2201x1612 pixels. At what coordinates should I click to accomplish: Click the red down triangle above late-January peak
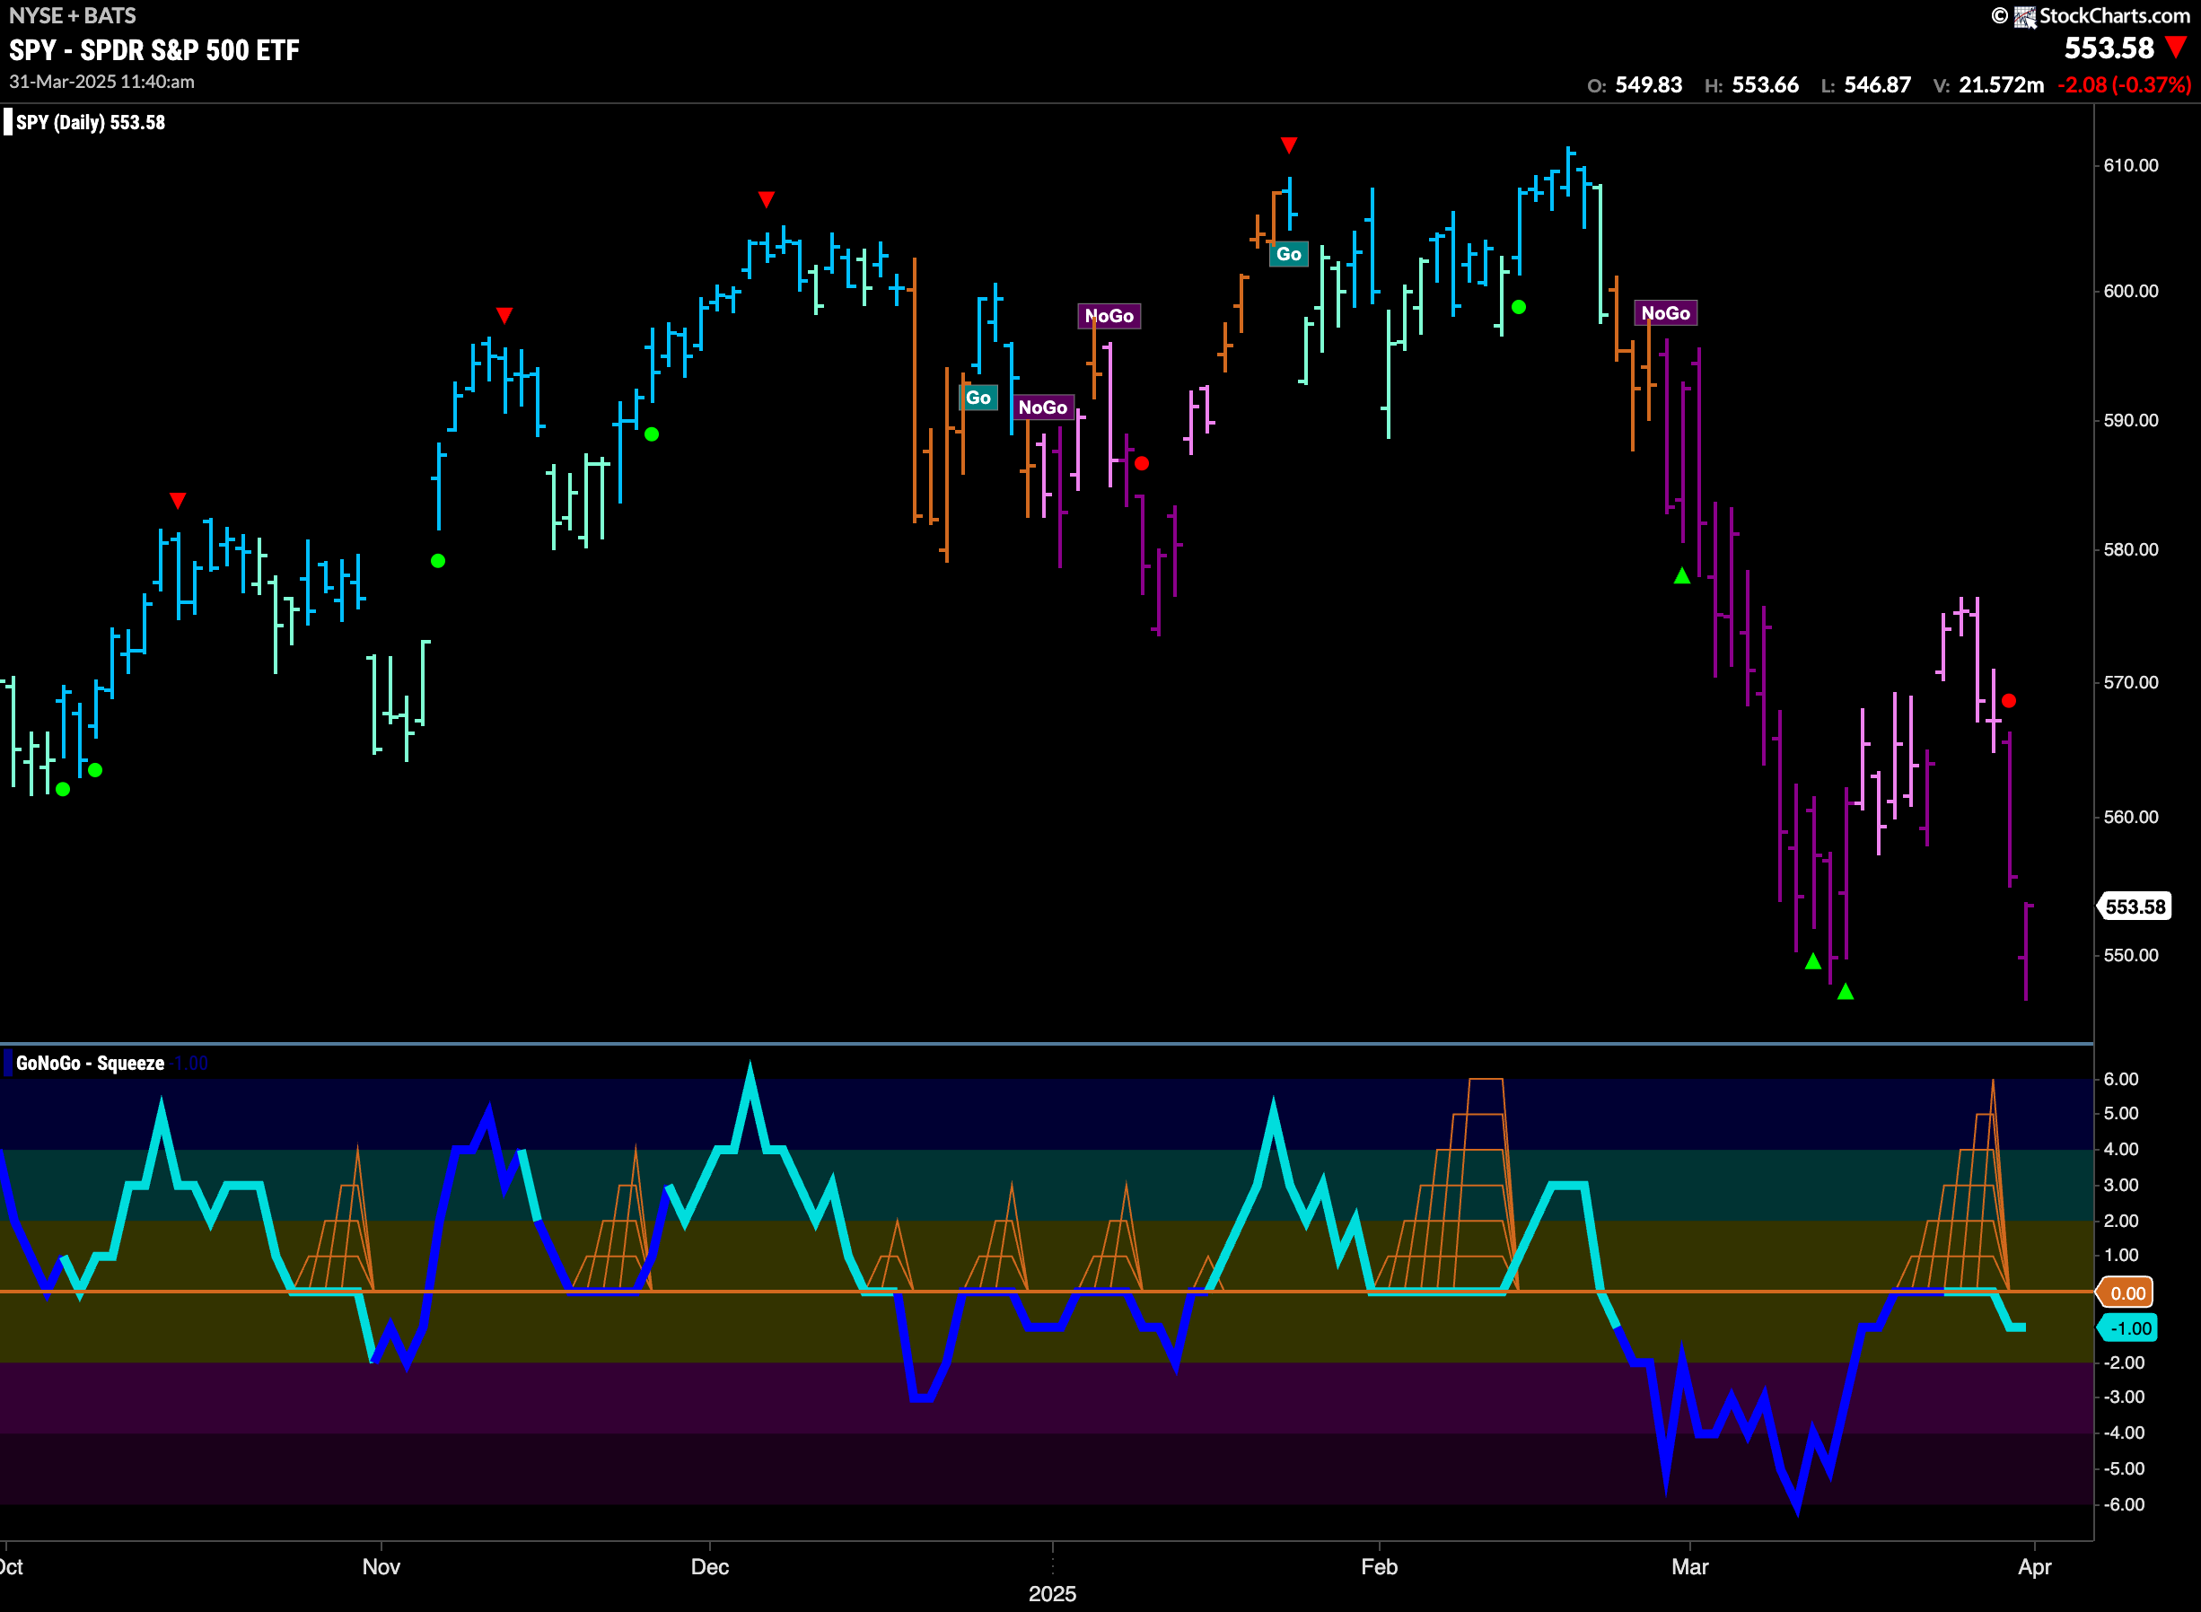tap(1289, 145)
